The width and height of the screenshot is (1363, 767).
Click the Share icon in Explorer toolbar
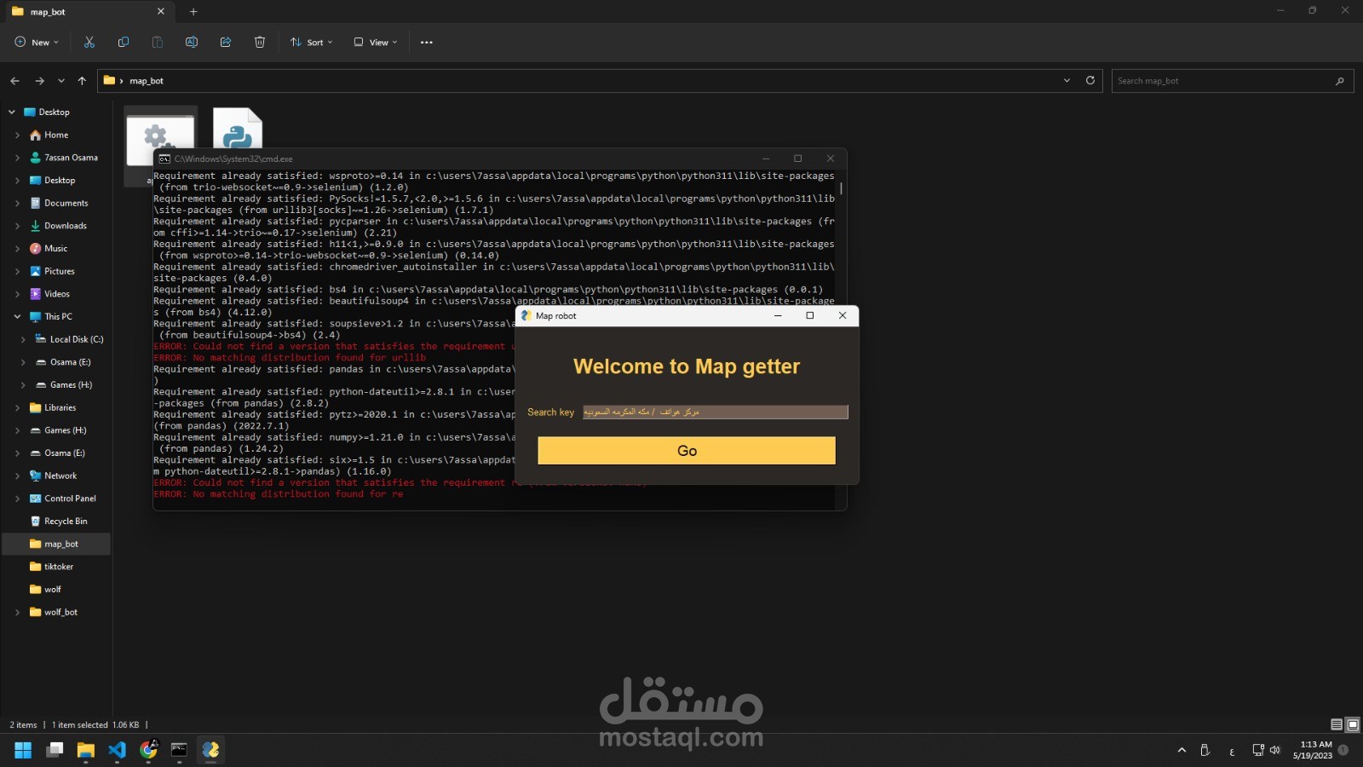pyautogui.click(x=226, y=42)
